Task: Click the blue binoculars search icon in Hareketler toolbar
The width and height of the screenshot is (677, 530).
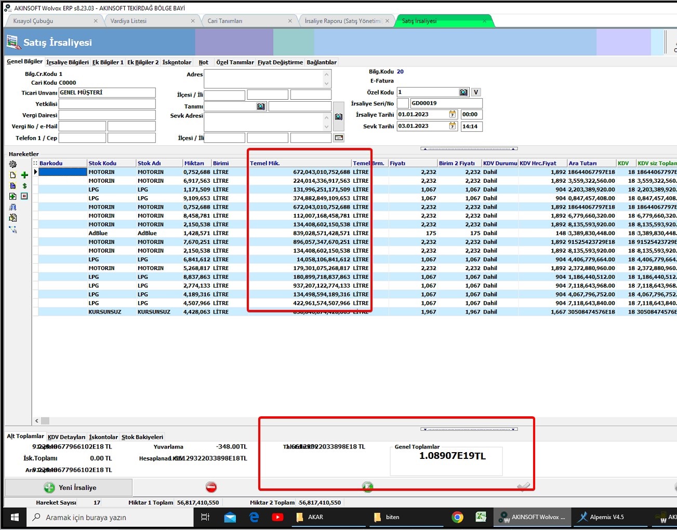Action: pyautogui.click(x=13, y=207)
